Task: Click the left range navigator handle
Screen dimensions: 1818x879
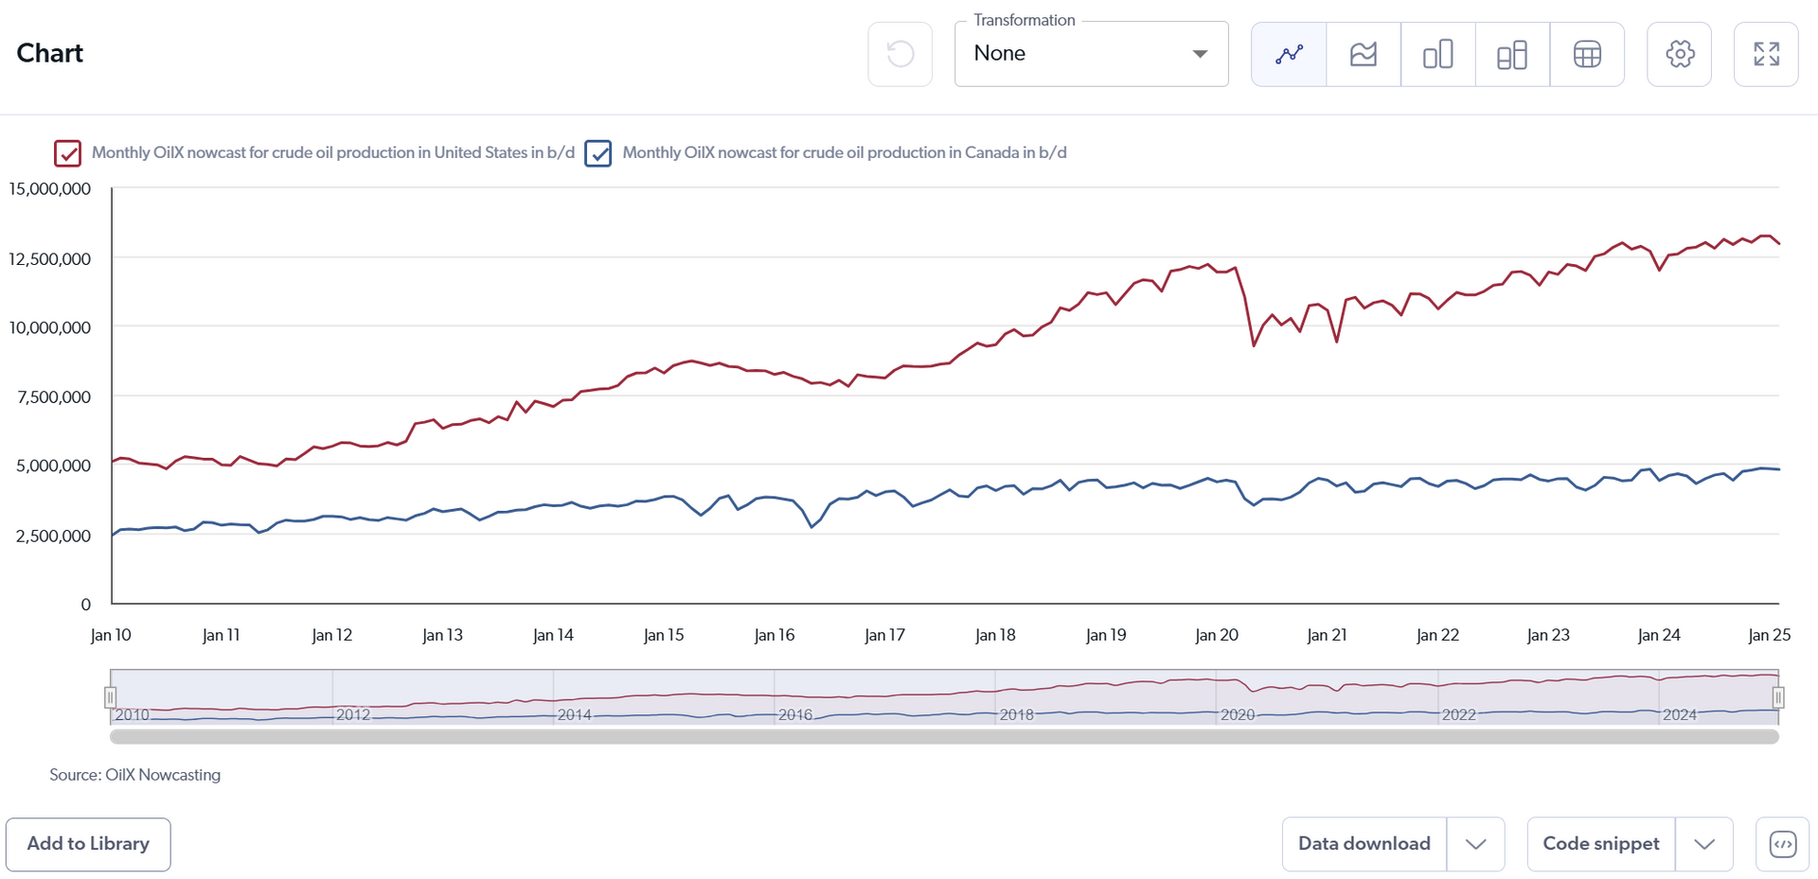Action: point(110,697)
